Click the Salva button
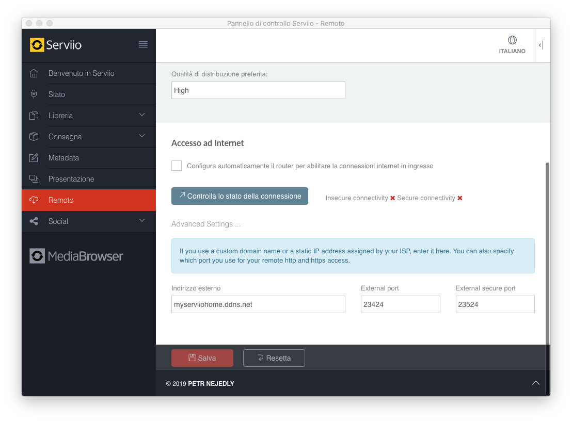 [202, 358]
